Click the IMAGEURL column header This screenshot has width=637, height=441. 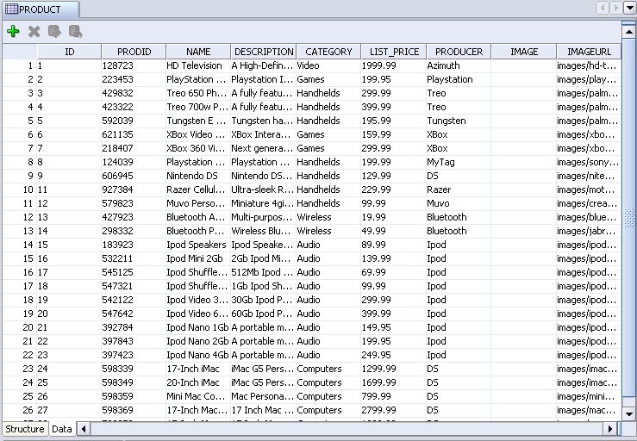tap(589, 52)
